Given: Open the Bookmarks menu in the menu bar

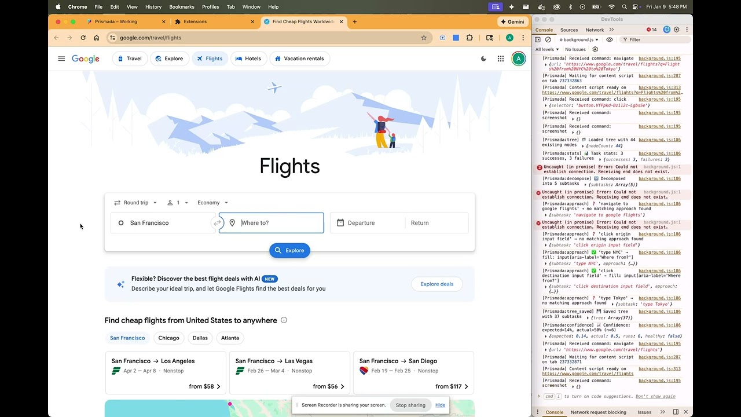Looking at the screenshot, I should pyautogui.click(x=182, y=7).
